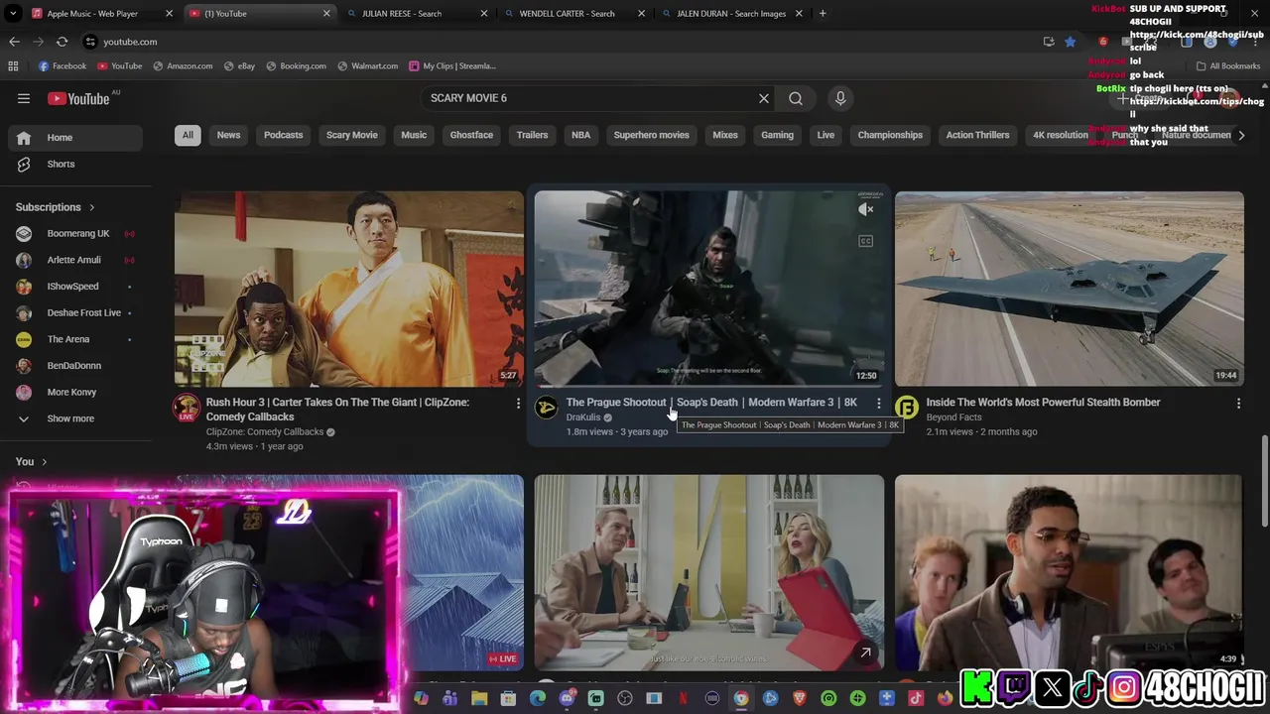The image size is (1270, 714).
Task: Expand the You section chevron
Action: [x=44, y=462]
